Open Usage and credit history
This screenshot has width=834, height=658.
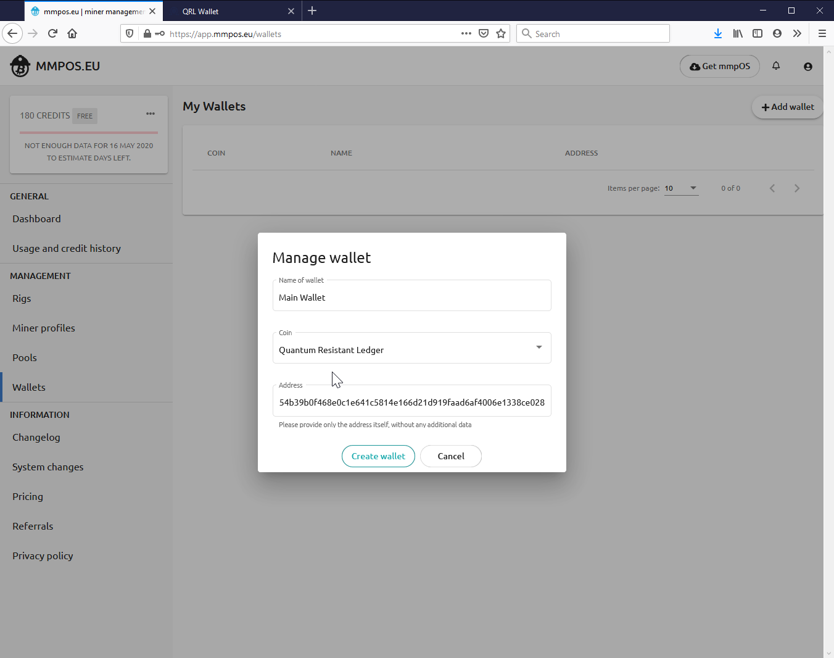67,248
